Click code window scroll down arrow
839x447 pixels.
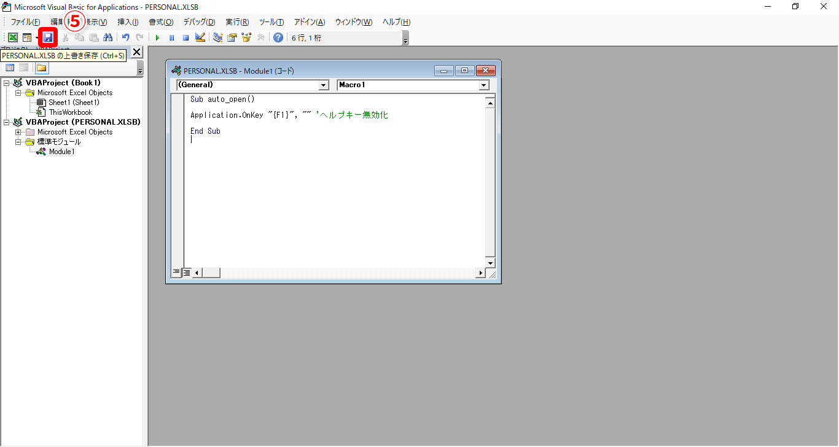pos(490,263)
